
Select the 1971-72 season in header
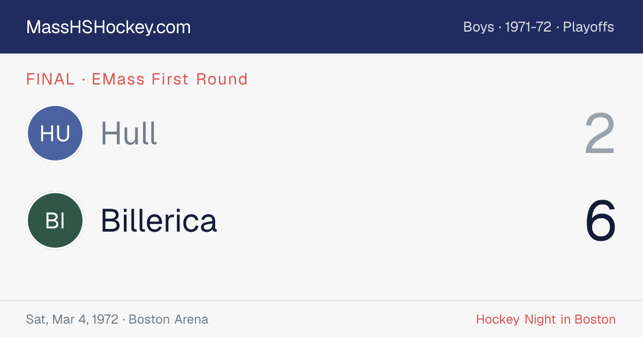tap(528, 27)
